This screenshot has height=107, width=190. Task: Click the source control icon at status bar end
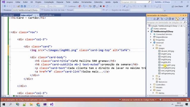point(187,100)
